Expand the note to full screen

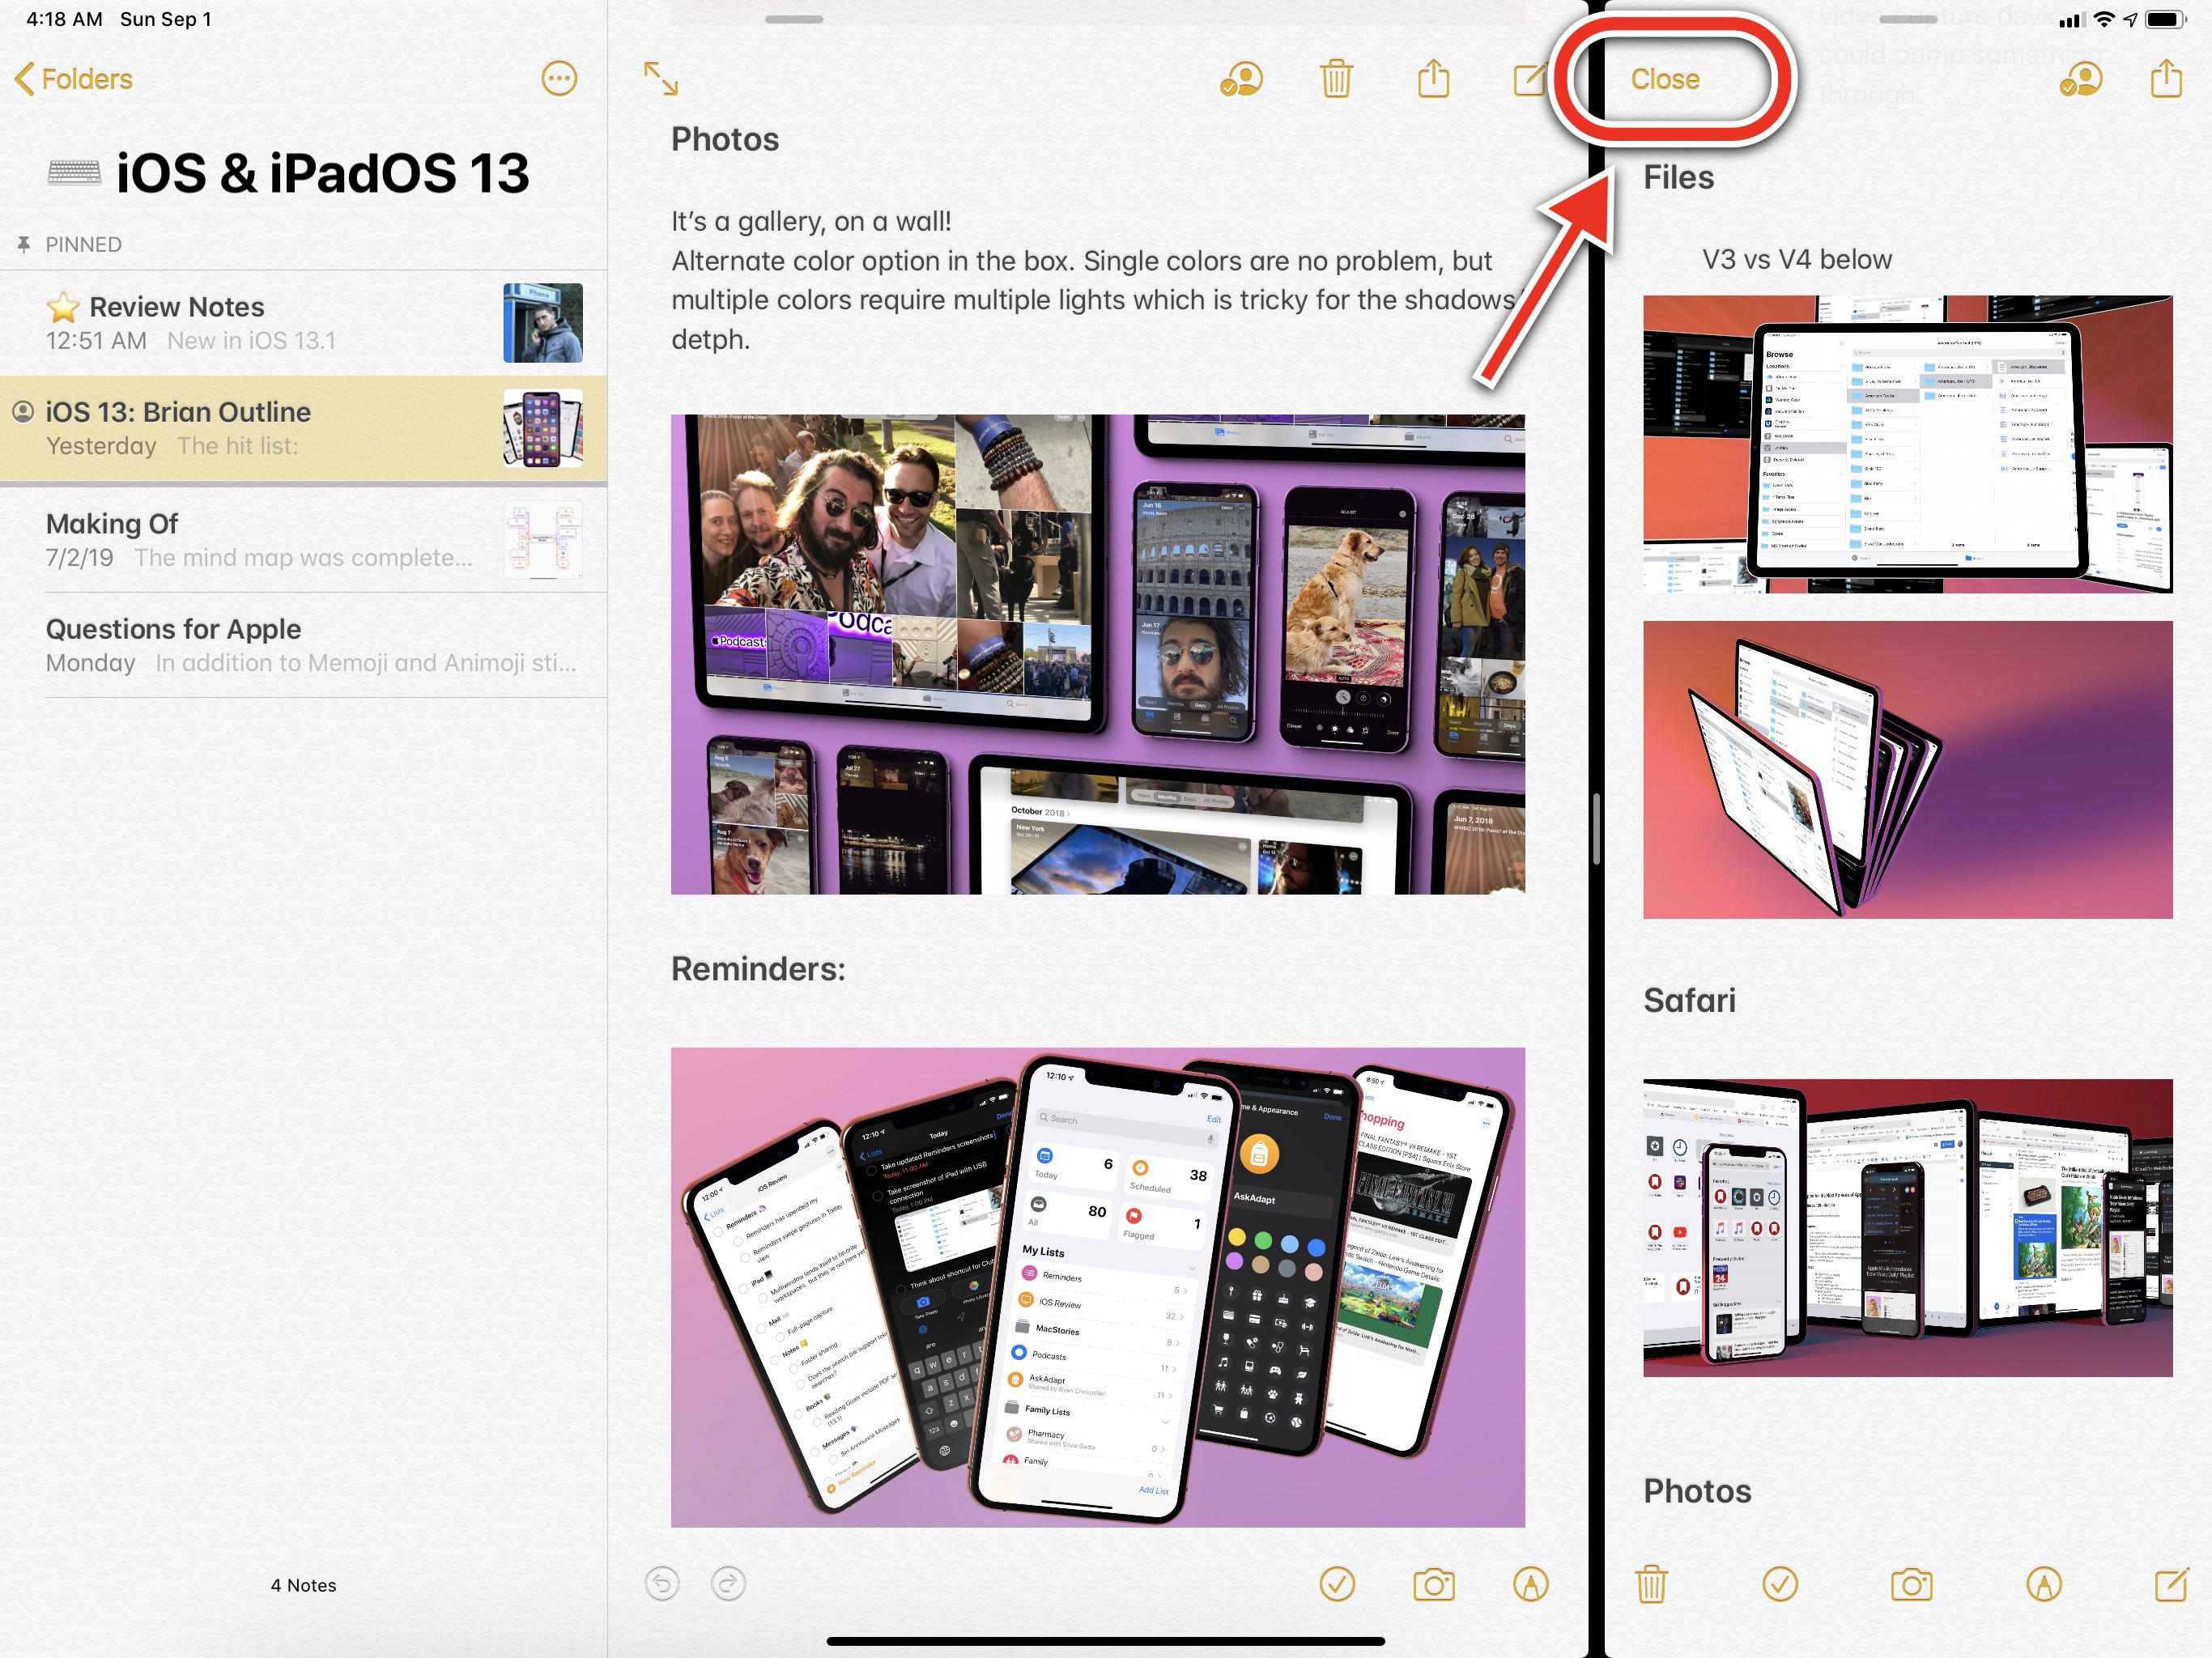[x=661, y=79]
